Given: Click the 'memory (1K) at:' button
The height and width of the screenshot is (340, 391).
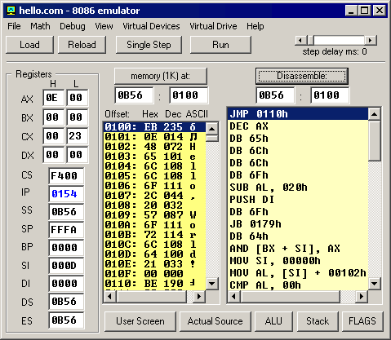Looking at the screenshot, I should 161,76.
